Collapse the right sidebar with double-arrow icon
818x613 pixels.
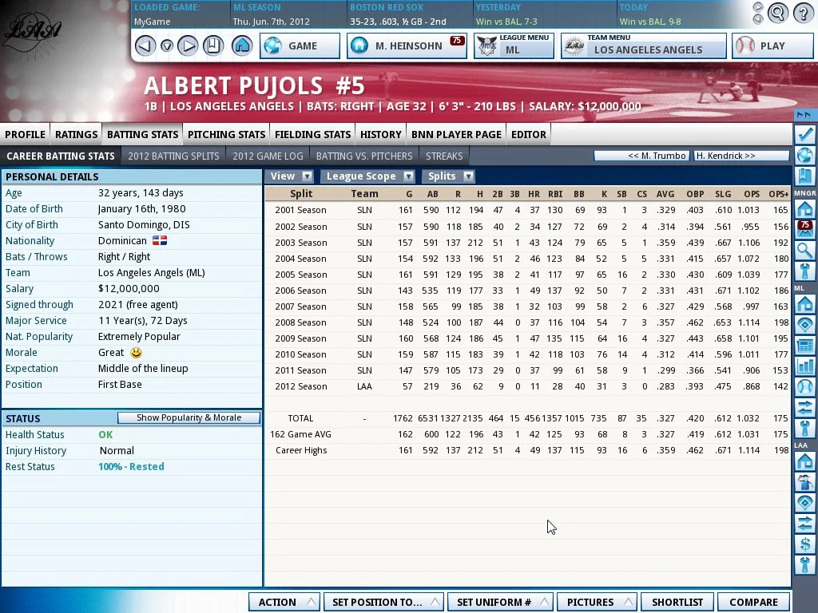point(804,115)
